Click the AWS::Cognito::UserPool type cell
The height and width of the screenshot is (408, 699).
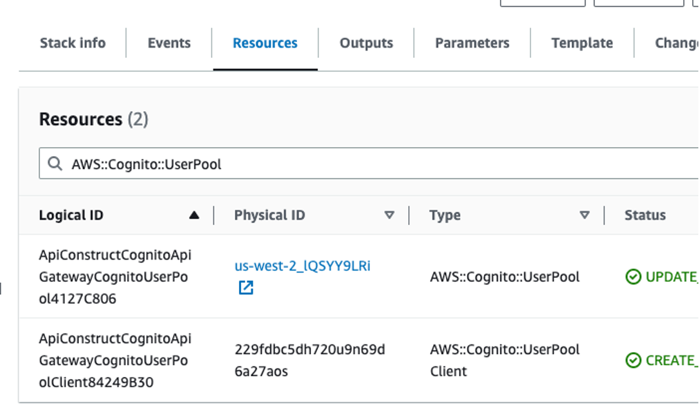click(505, 277)
